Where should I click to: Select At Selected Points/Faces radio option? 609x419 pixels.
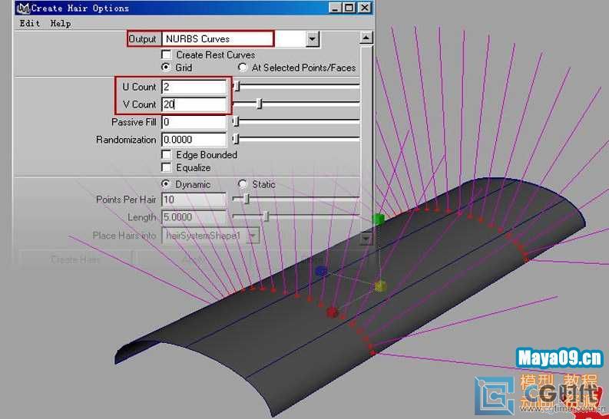coord(243,68)
